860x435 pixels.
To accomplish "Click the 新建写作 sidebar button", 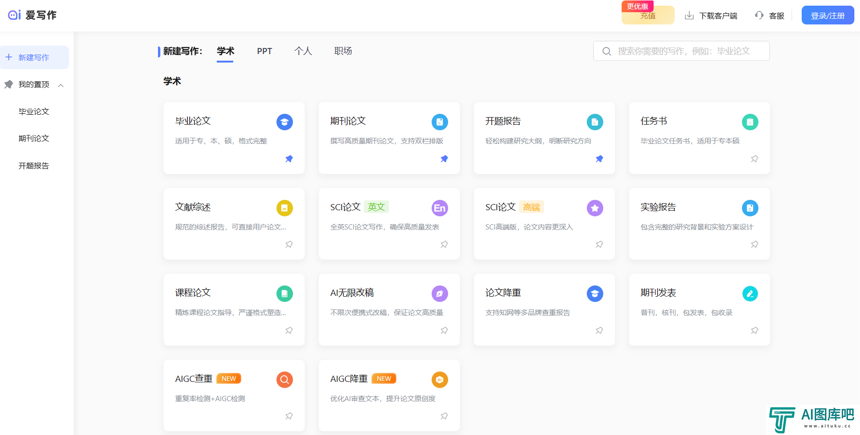I will pos(34,57).
